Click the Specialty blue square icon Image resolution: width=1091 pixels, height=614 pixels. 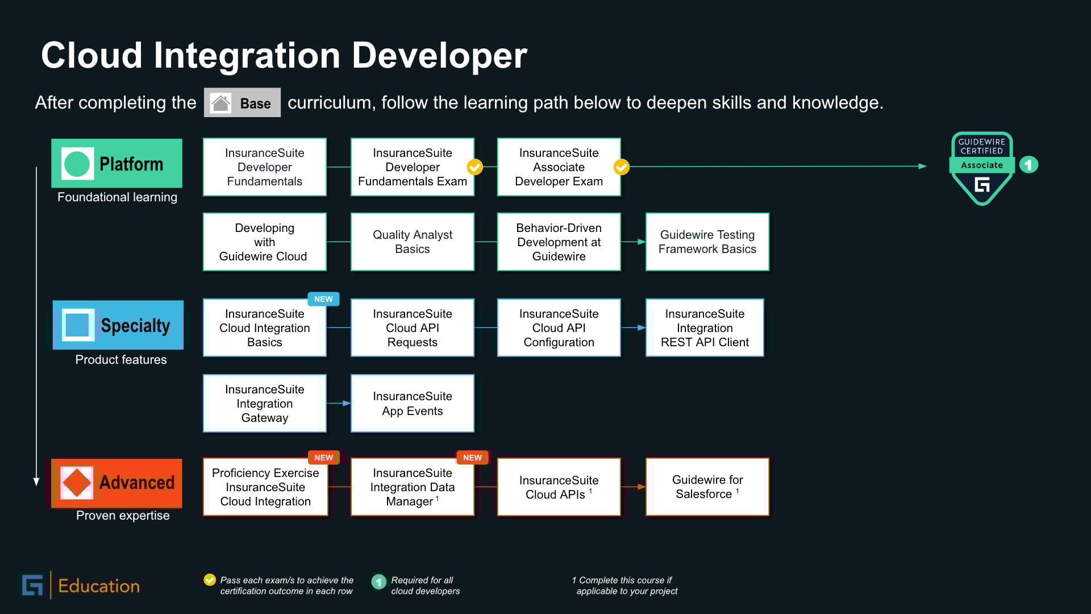(x=78, y=325)
